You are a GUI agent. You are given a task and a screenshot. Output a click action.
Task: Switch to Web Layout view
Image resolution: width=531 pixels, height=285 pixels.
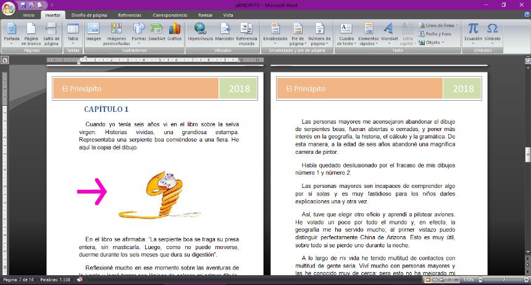(442, 280)
